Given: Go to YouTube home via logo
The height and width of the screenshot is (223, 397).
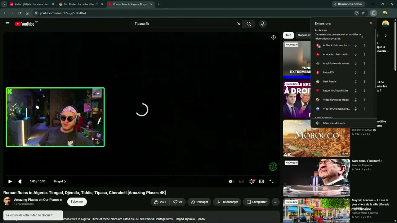Looking at the screenshot, I should (25, 24).
